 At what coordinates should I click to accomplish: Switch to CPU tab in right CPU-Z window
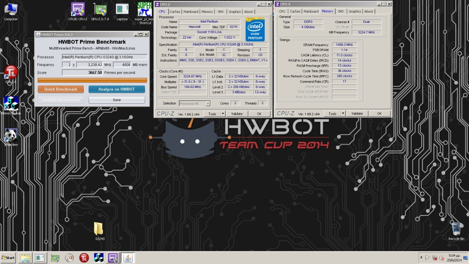[282, 12]
